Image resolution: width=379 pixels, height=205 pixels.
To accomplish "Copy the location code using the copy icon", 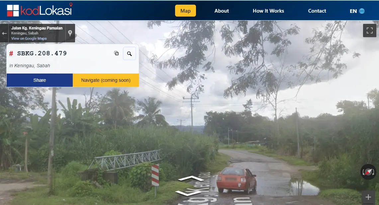I will tap(116, 53).
